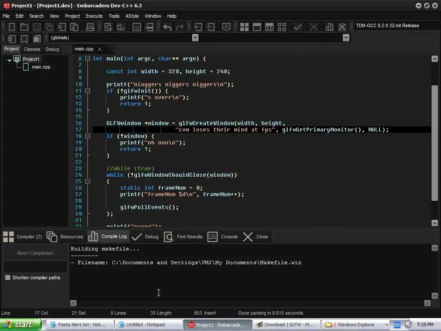Click the Toggle Bookmark toolbar icon
Viewport: 441px width, 331px height.
(x=24, y=38)
